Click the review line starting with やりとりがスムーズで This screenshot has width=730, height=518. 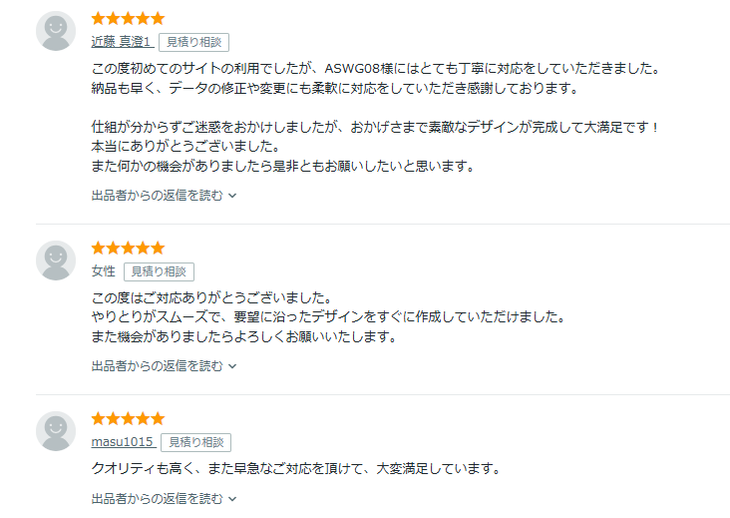coord(328,317)
